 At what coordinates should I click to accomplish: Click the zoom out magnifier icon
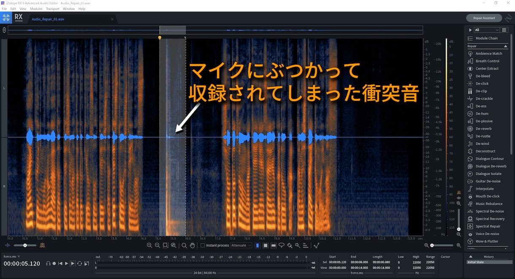[x=157, y=245]
